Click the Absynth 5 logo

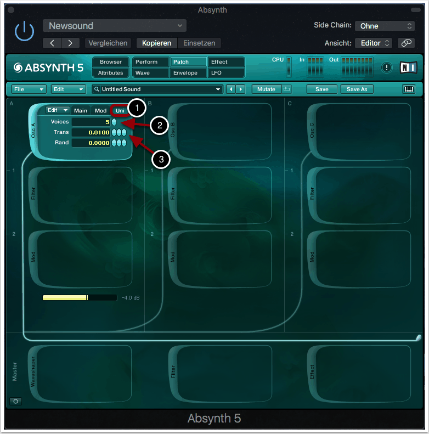(48, 67)
